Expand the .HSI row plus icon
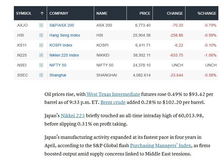222x161 pixels. [41, 35]
